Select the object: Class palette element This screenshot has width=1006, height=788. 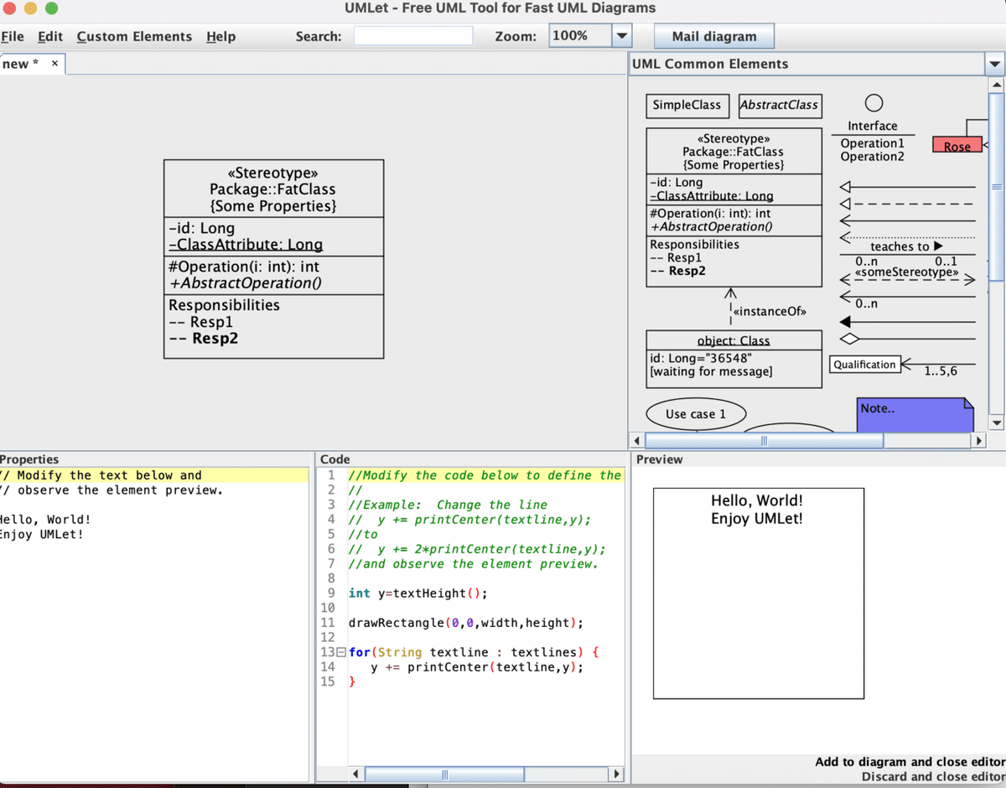point(734,359)
